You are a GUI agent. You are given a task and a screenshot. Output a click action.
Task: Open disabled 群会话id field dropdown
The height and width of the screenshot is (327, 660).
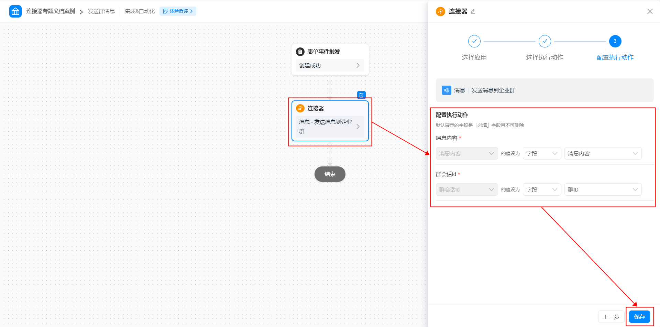tap(466, 189)
